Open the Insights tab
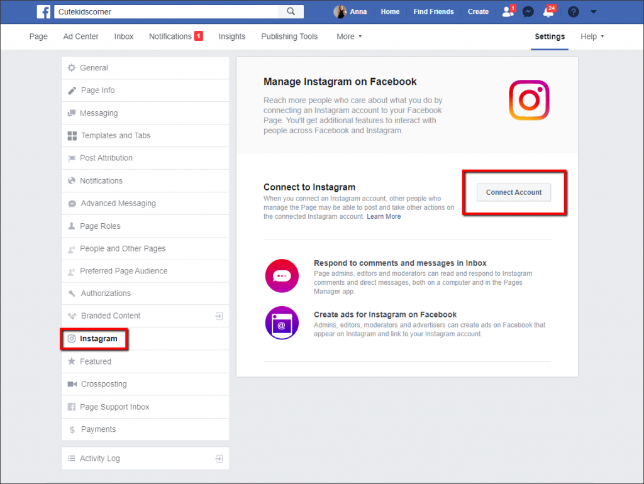The width and height of the screenshot is (644, 484). 231,36
